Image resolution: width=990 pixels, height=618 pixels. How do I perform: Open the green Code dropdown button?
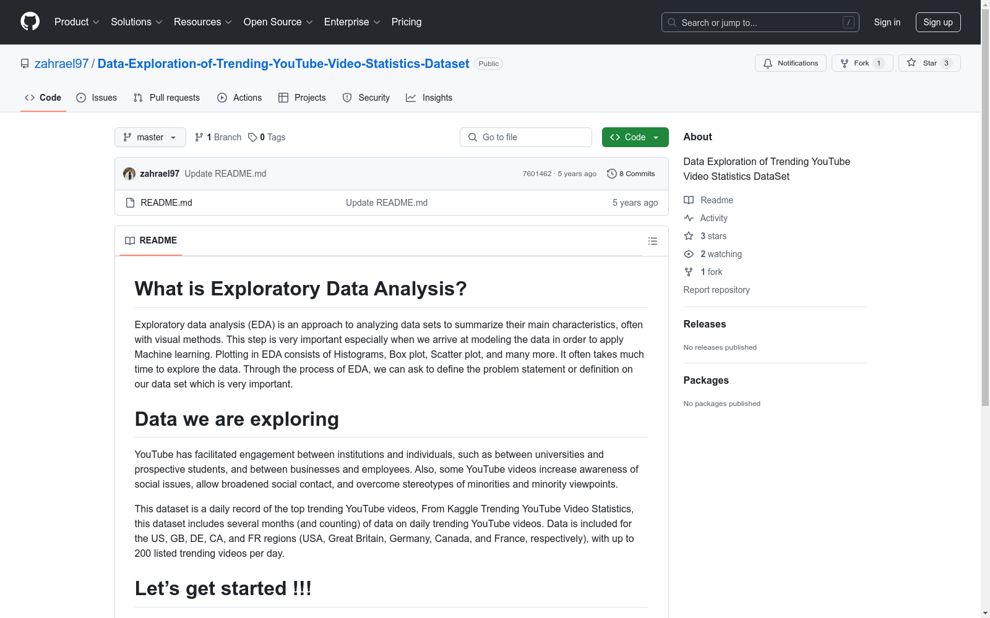635,137
